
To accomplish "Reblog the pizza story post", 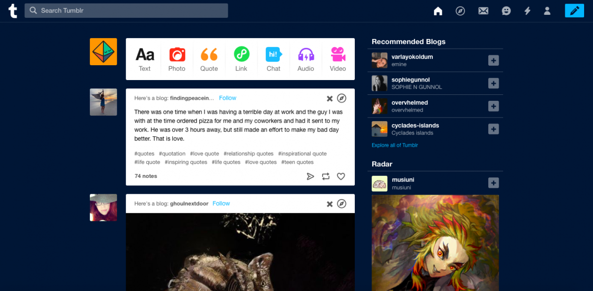I will 326,176.
